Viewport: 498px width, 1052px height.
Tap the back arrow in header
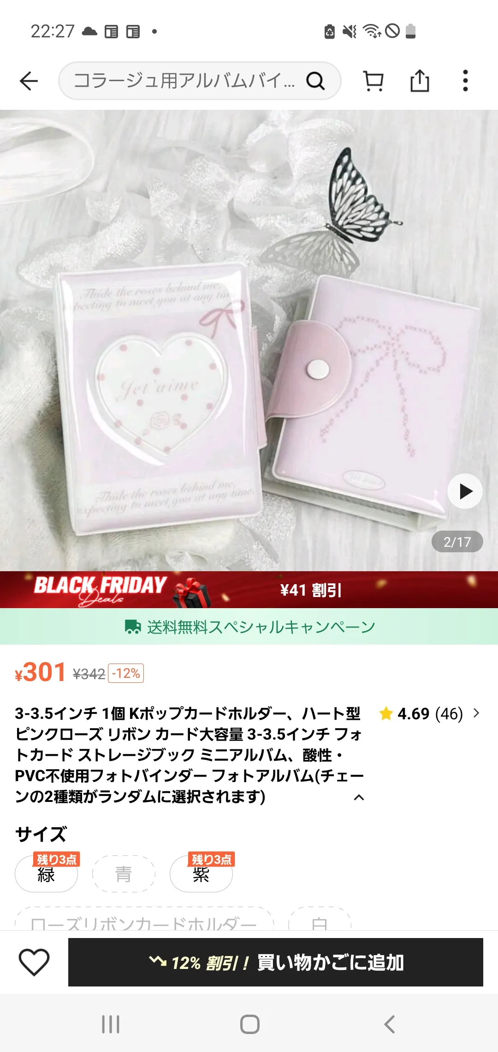[x=29, y=81]
